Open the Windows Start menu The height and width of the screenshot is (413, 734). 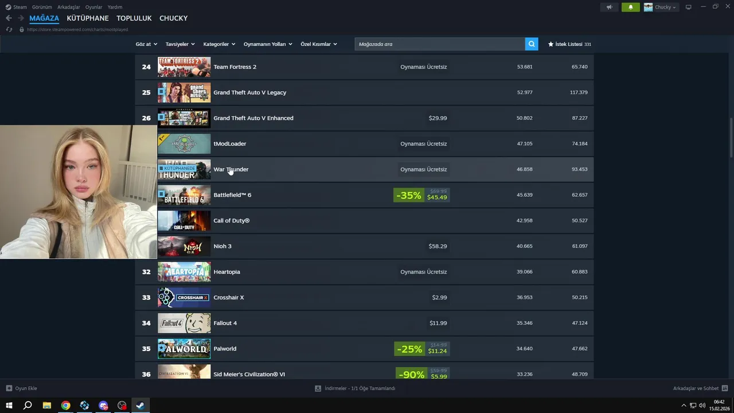point(9,406)
